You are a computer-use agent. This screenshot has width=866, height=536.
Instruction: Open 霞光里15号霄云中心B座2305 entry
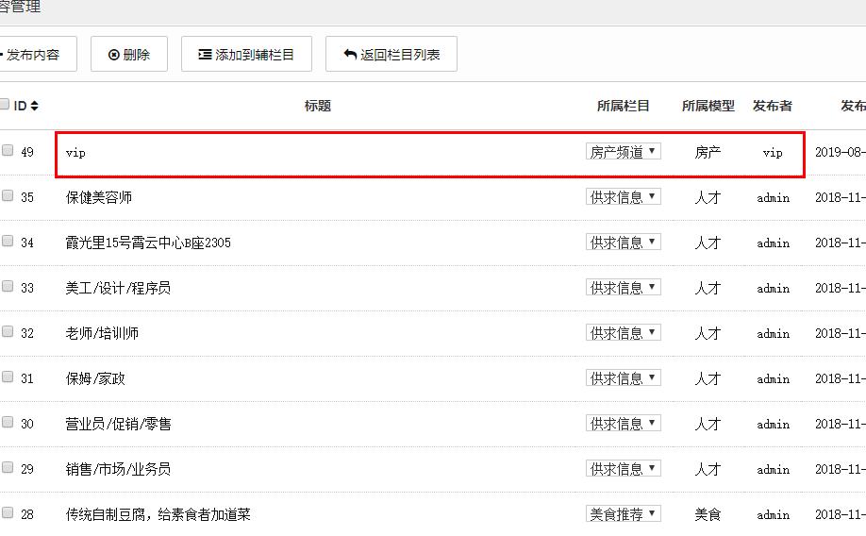[x=147, y=243]
